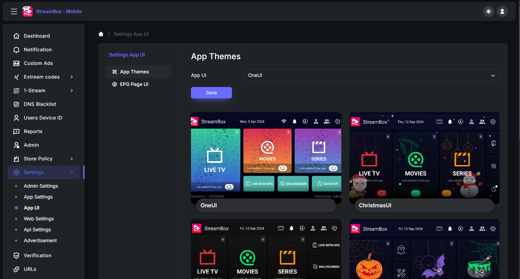Open the user profile avatar
Viewport: 520px width, 279px height.
pos(502,11)
